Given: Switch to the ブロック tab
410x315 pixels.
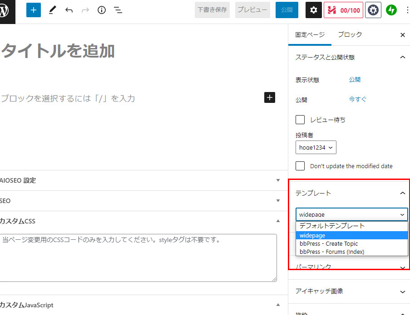Looking at the screenshot, I should pyautogui.click(x=350, y=34).
